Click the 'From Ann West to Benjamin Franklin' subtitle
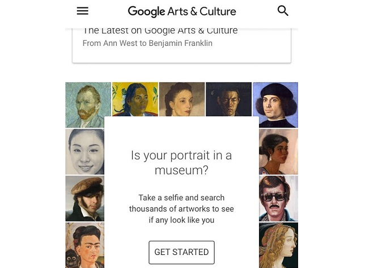 [x=147, y=44]
